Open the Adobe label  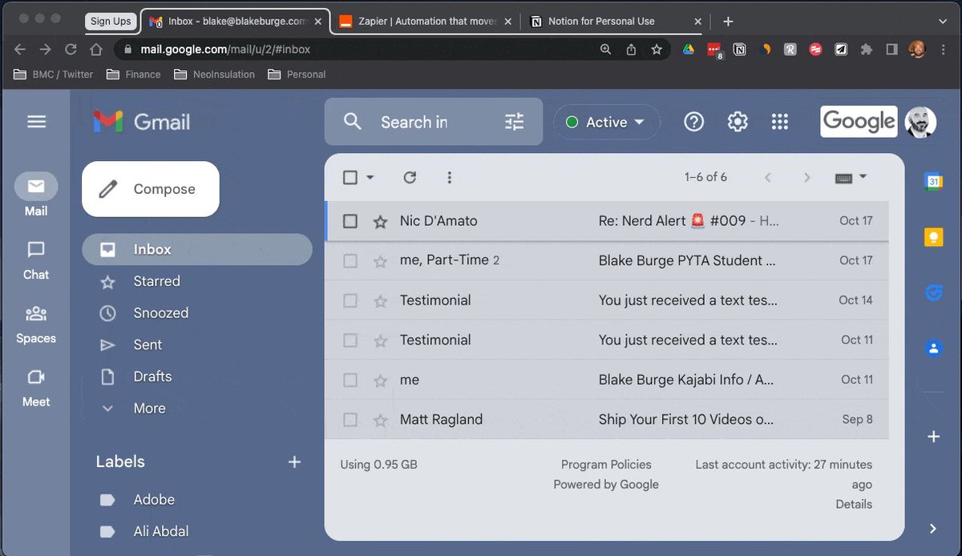click(154, 499)
